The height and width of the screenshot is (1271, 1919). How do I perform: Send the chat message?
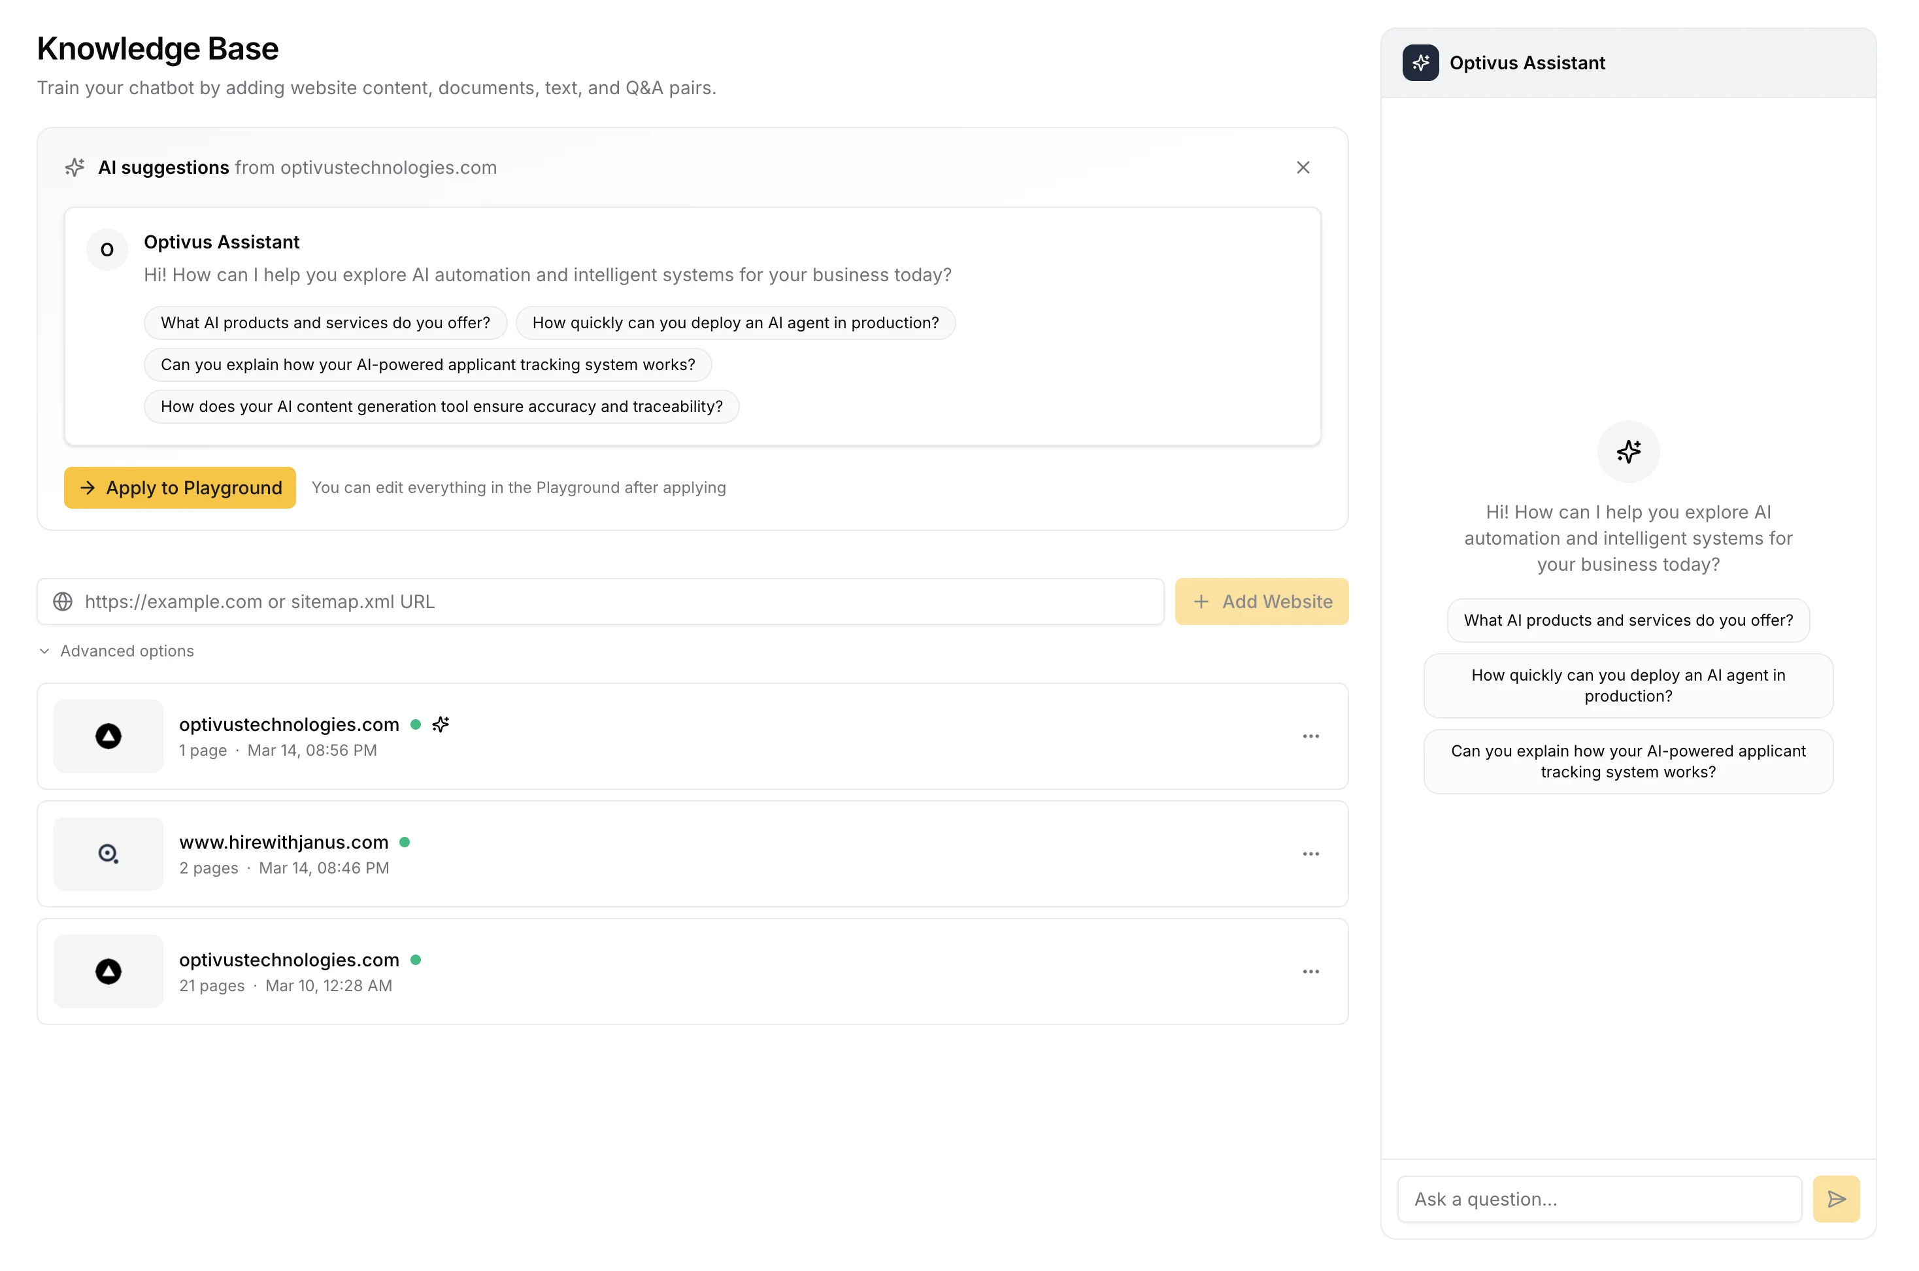[1837, 1199]
